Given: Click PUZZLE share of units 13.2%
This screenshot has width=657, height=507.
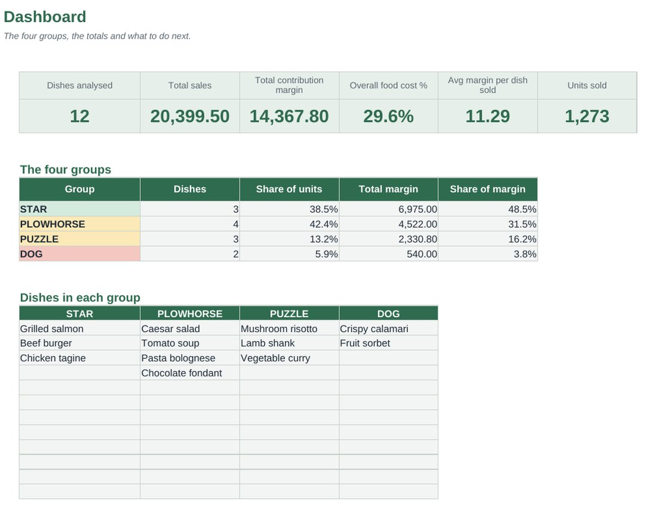Looking at the screenshot, I should coord(289,239).
